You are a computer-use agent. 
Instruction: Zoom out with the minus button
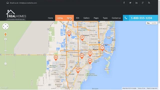[5, 63]
